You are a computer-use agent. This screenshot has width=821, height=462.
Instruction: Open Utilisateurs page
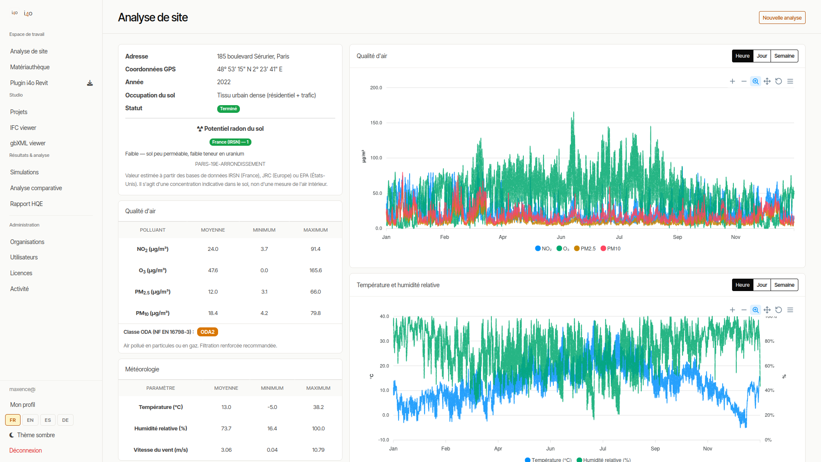point(24,257)
